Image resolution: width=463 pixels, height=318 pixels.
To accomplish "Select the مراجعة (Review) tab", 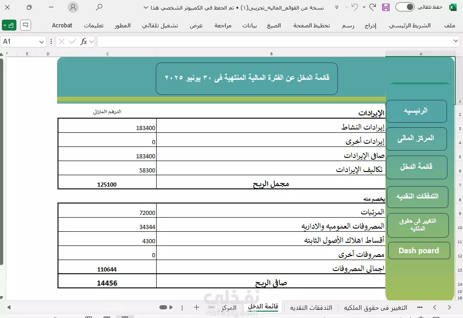I will 223,26.
